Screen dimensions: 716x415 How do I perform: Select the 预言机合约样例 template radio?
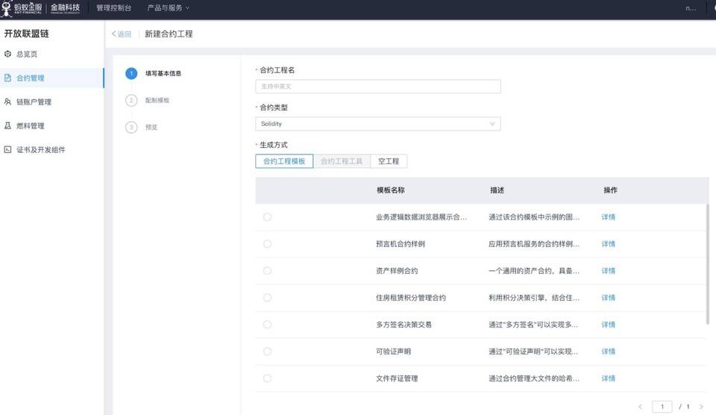click(x=267, y=244)
